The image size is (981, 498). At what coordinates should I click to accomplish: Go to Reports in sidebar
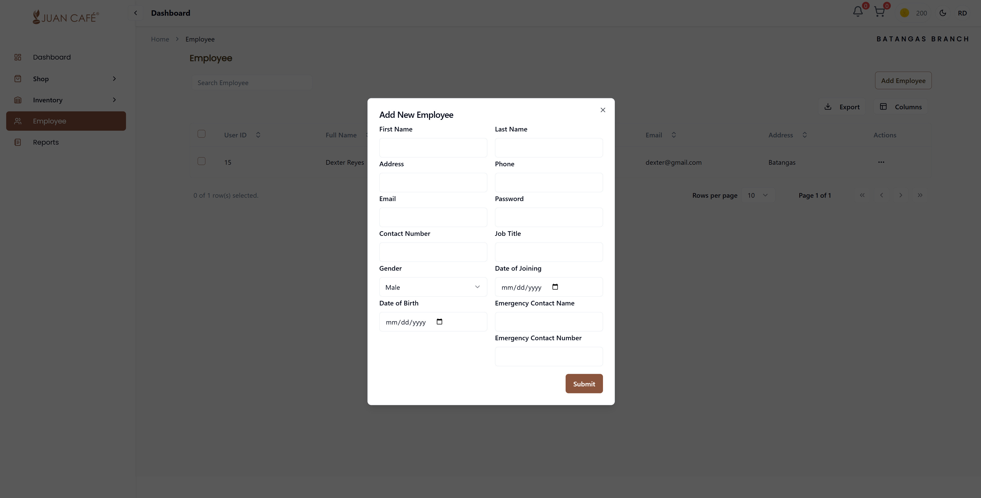pyautogui.click(x=46, y=142)
